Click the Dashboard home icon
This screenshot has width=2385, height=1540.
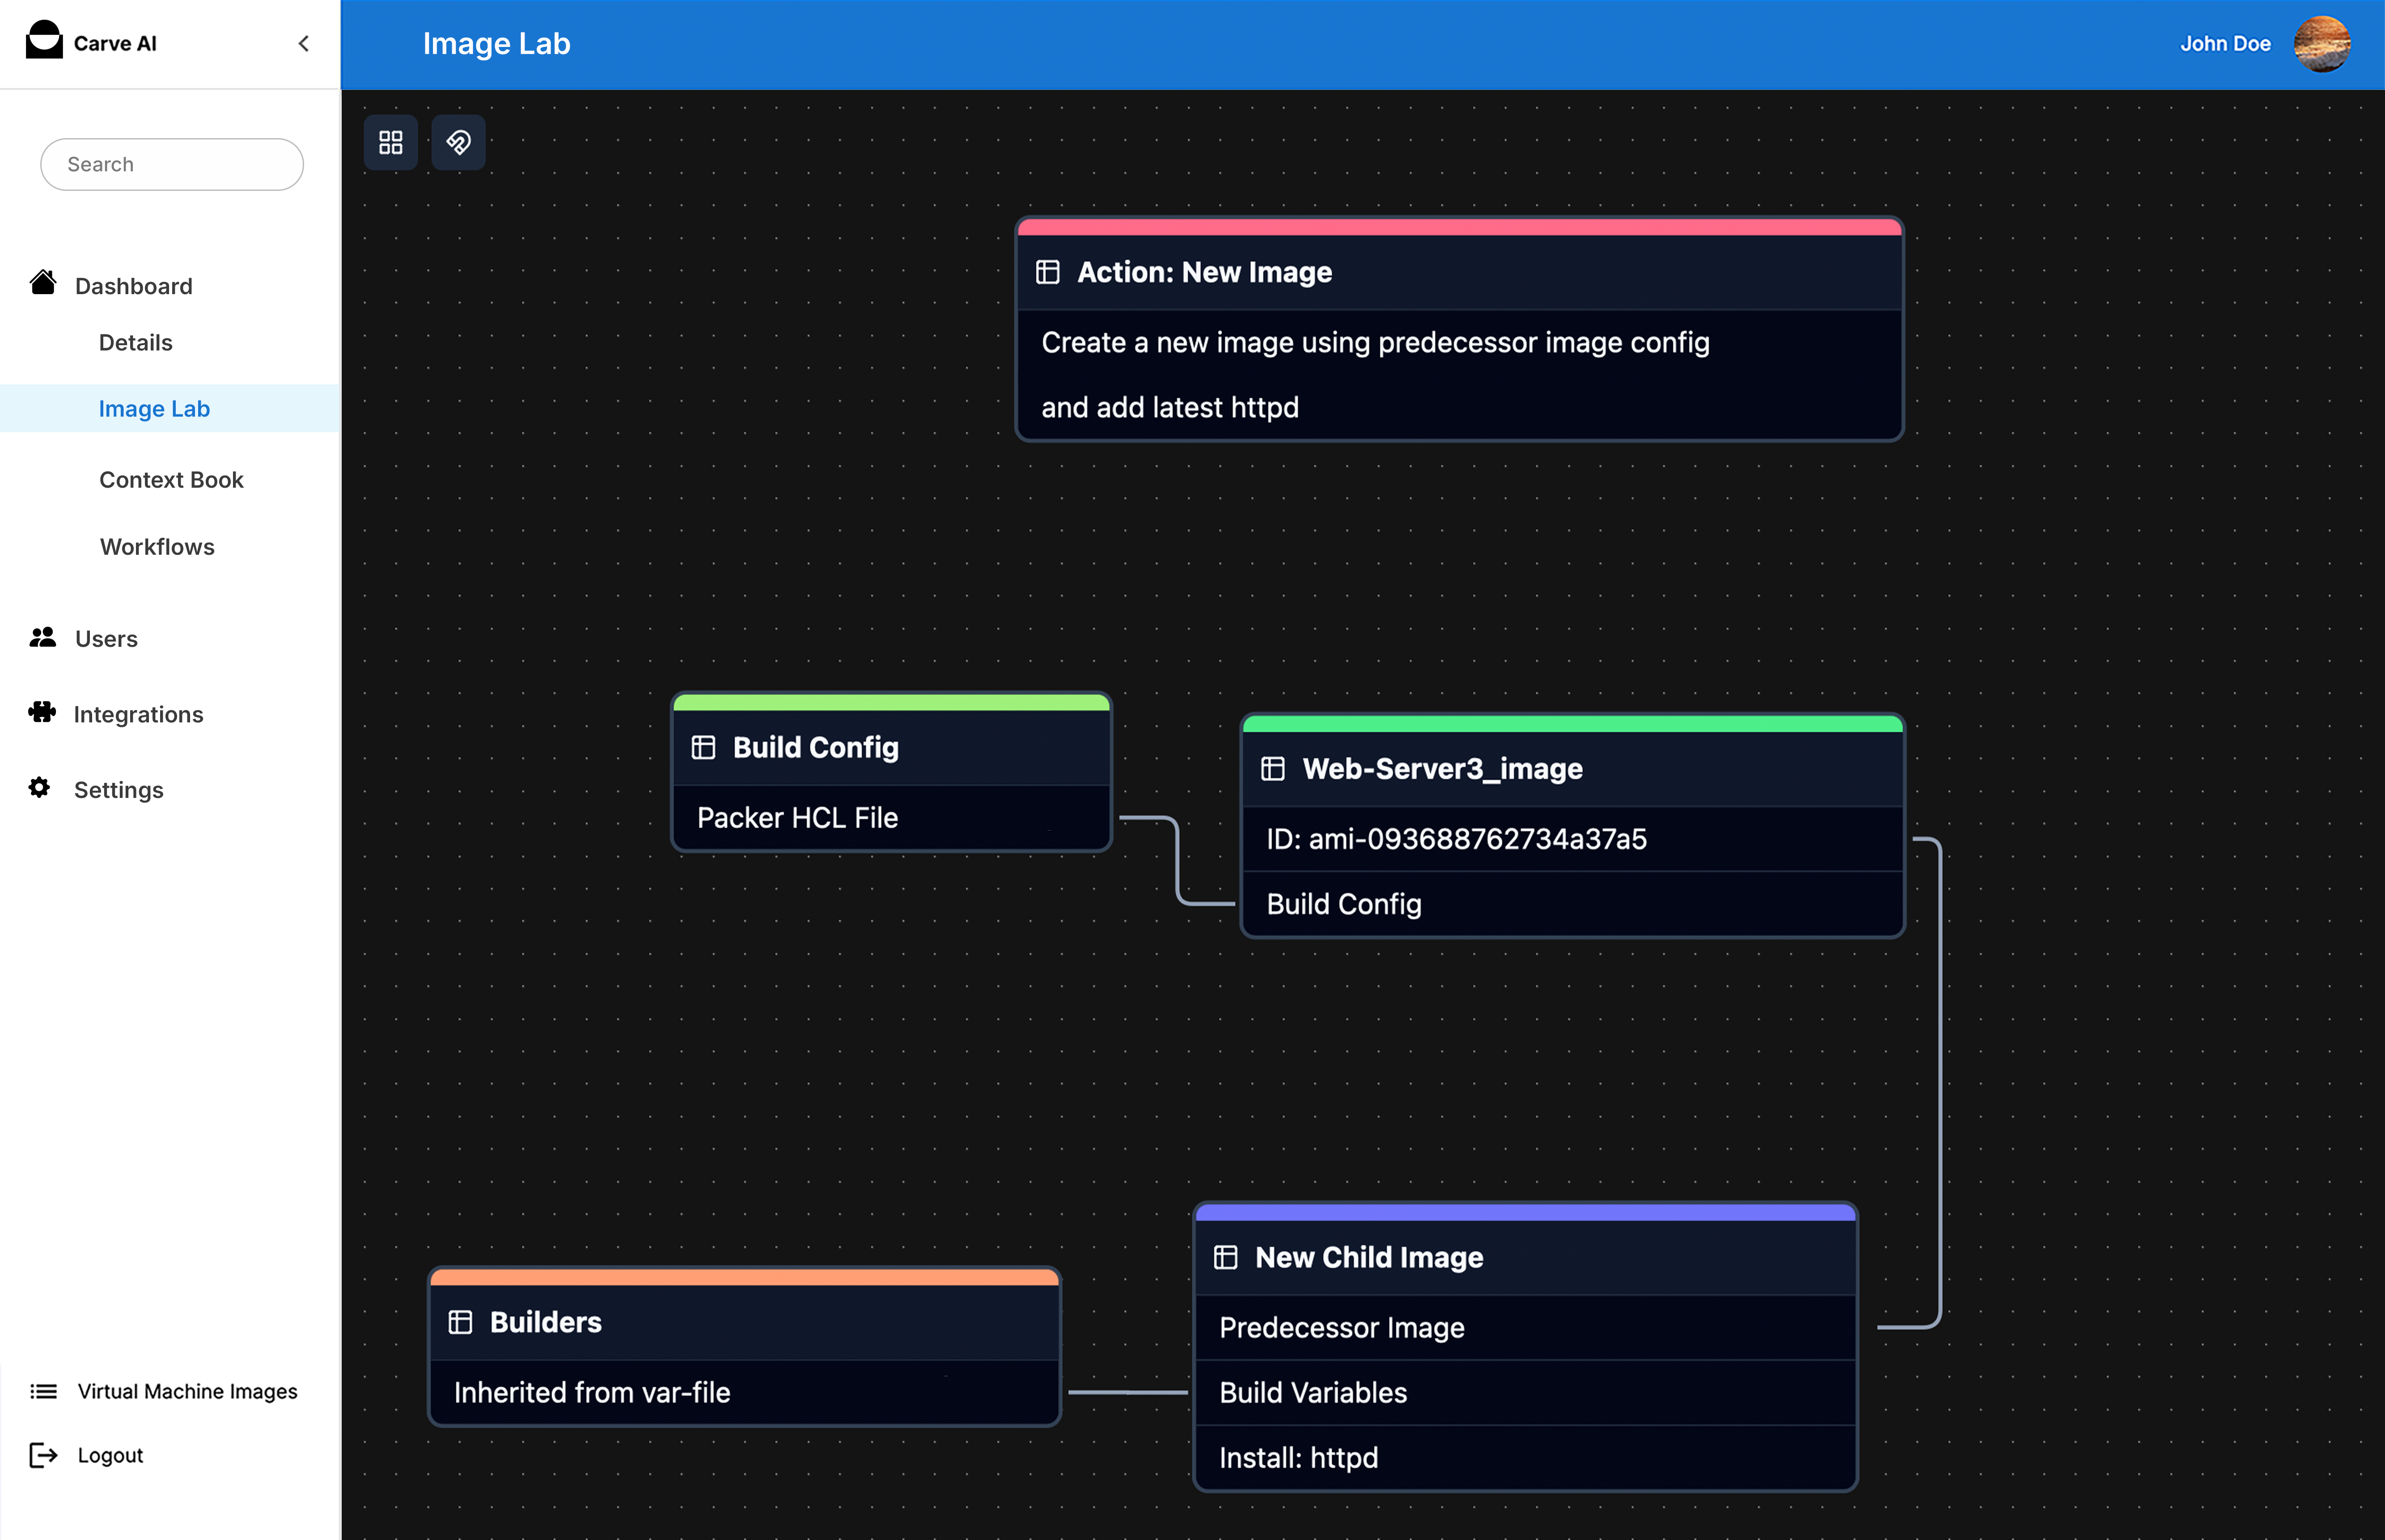[43, 283]
